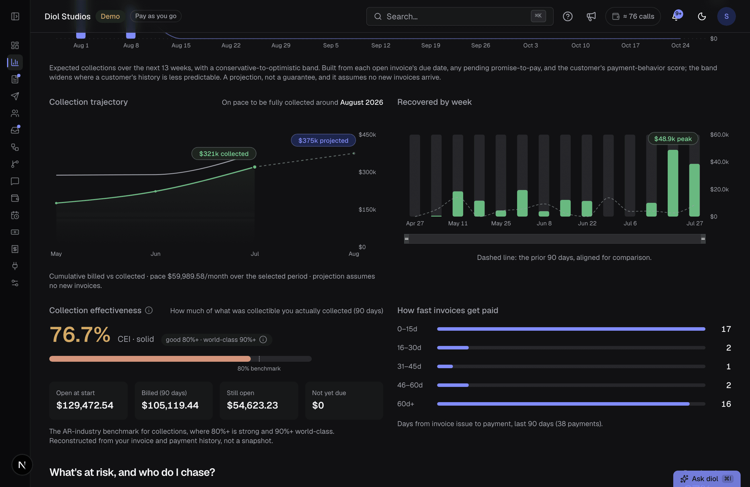
Task: Click the ≈ 76 calls wallet button
Action: pyautogui.click(x=633, y=16)
